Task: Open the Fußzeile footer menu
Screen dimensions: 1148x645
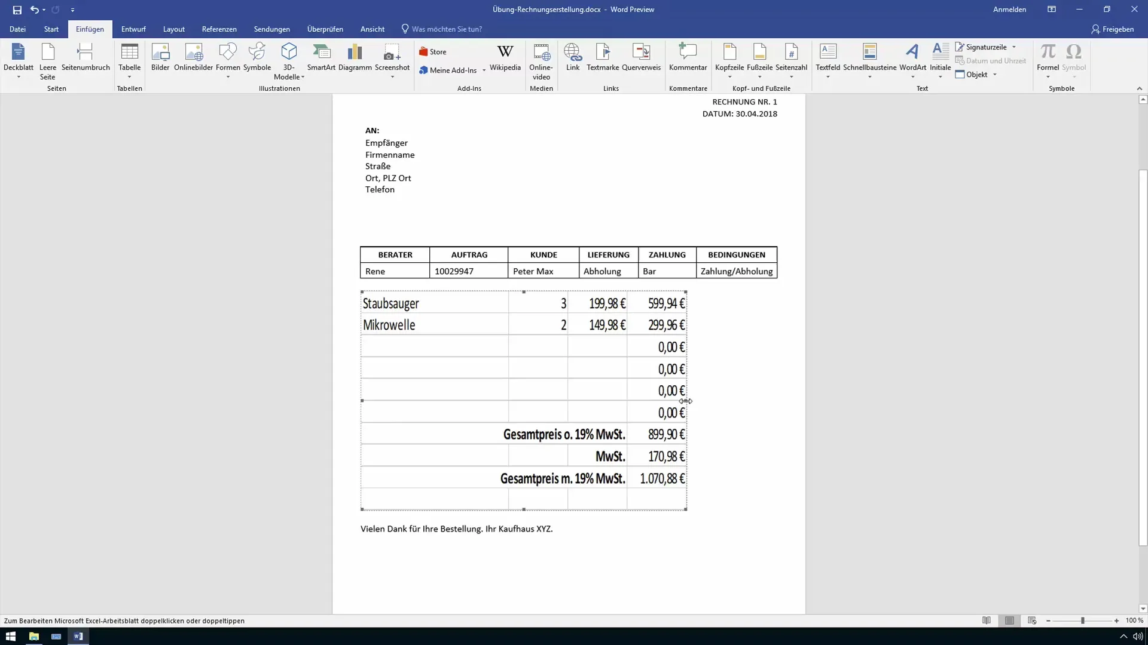Action: 759,61
